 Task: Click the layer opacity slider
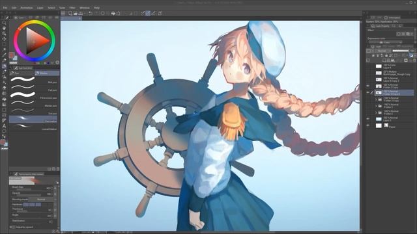[x=401, y=51]
